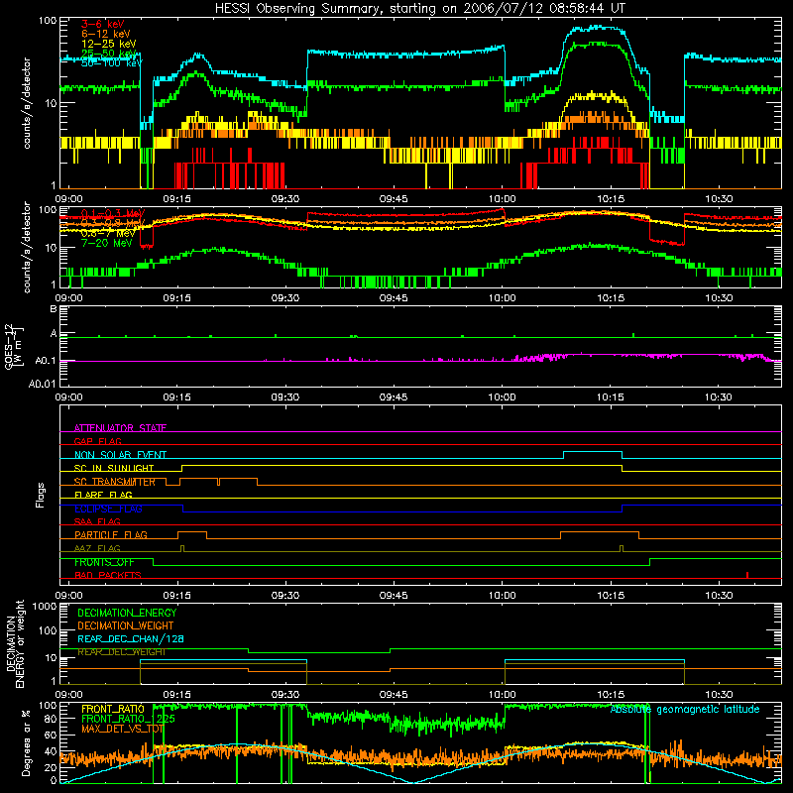Click the '09:45' tick below the GOES panel
This screenshot has height=793, width=793.
click(x=394, y=397)
